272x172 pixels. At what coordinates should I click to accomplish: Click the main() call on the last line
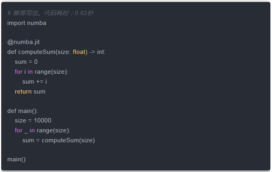[16, 159]
